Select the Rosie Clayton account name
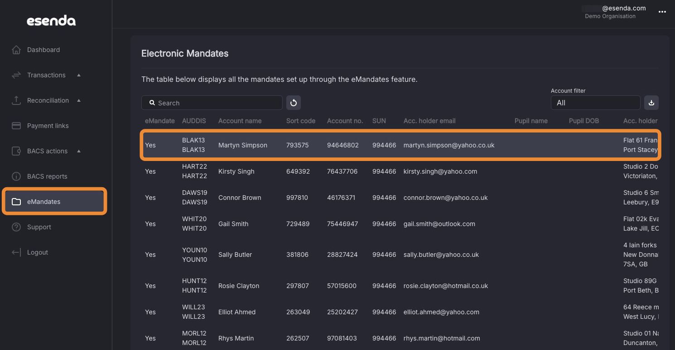This screenshot has height=350, width=675. pos(239,286)
